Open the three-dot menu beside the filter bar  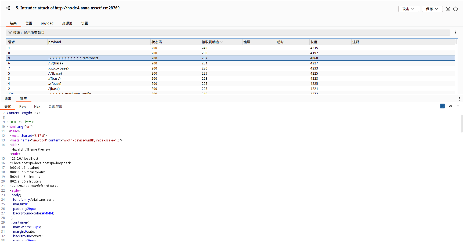point(455,32)
